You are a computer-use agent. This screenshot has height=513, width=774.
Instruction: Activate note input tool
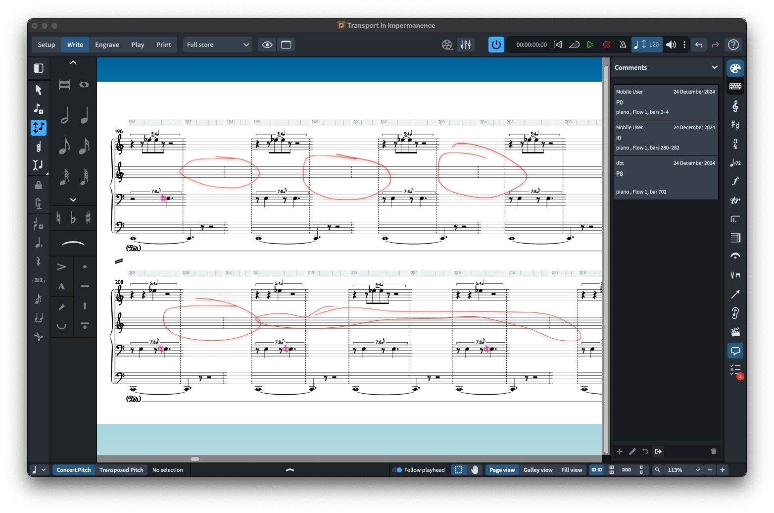[39, 108]
